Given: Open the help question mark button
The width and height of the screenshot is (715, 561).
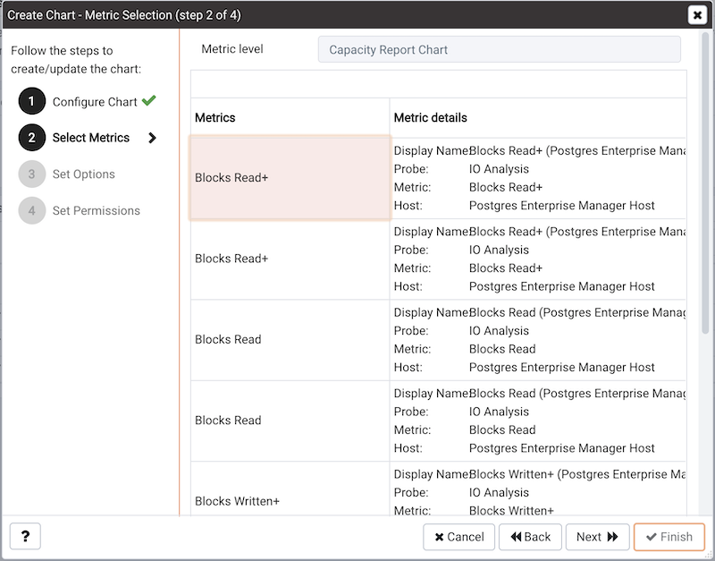Looking at the screenshot, I should 26,536.
